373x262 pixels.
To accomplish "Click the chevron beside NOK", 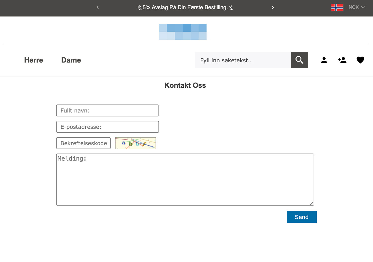I will pyautogui.click(x=363, y=7).
